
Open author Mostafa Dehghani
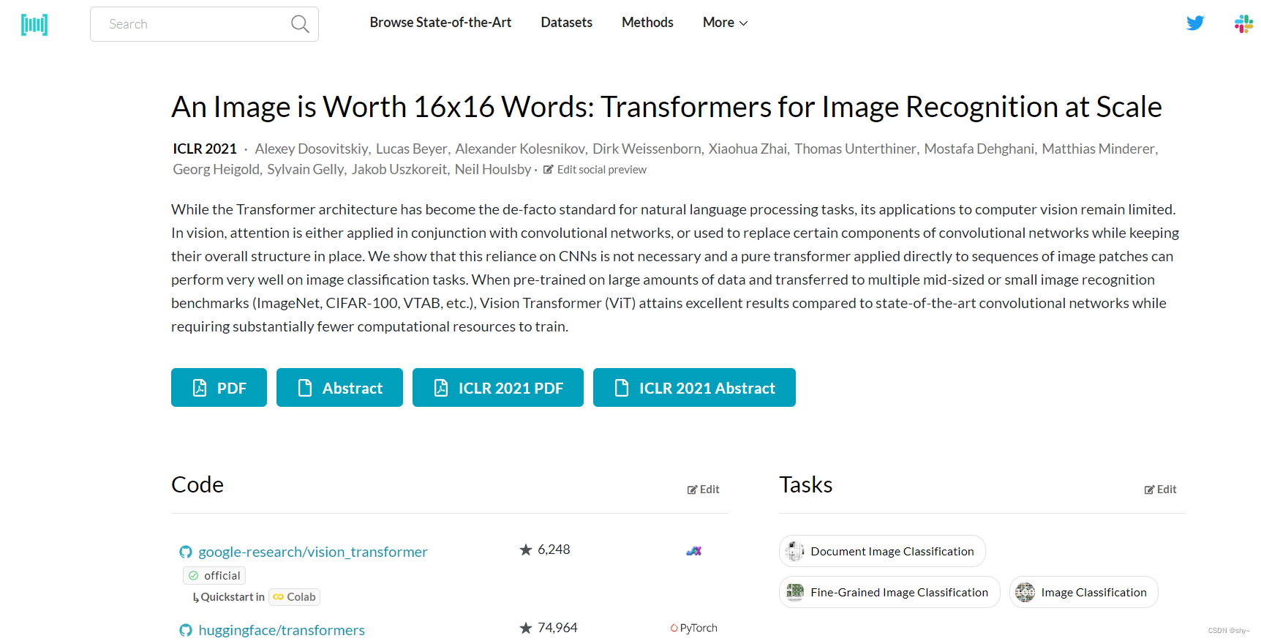click(979, 149)
